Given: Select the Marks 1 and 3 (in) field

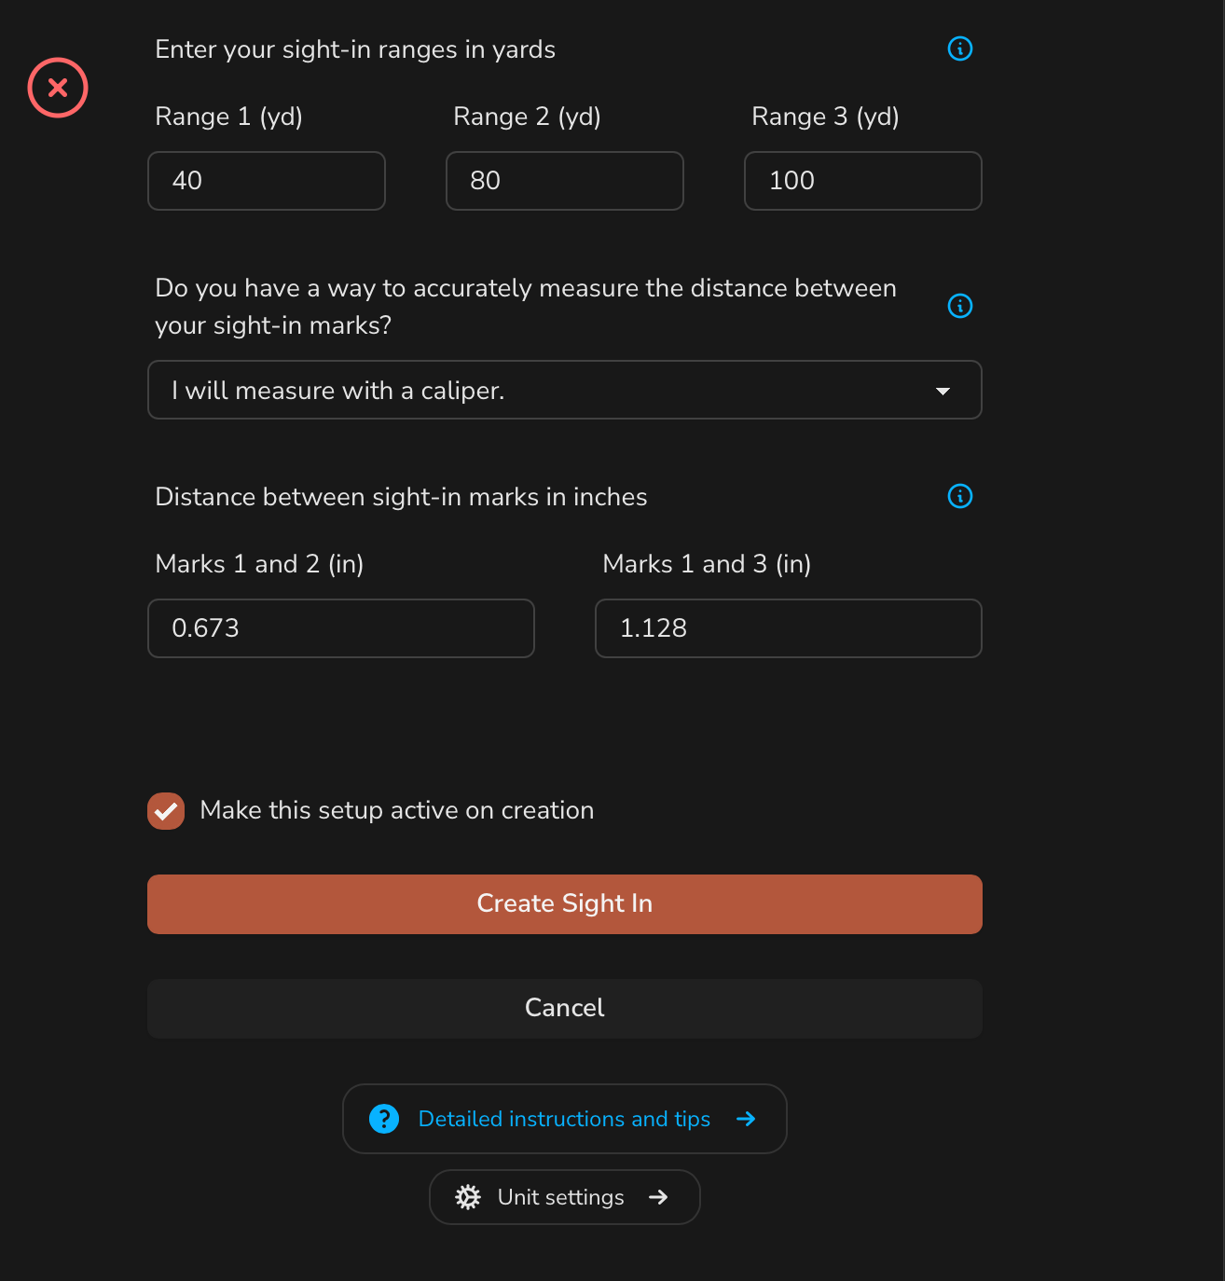Looking at the screenshot, I should 789,628.
